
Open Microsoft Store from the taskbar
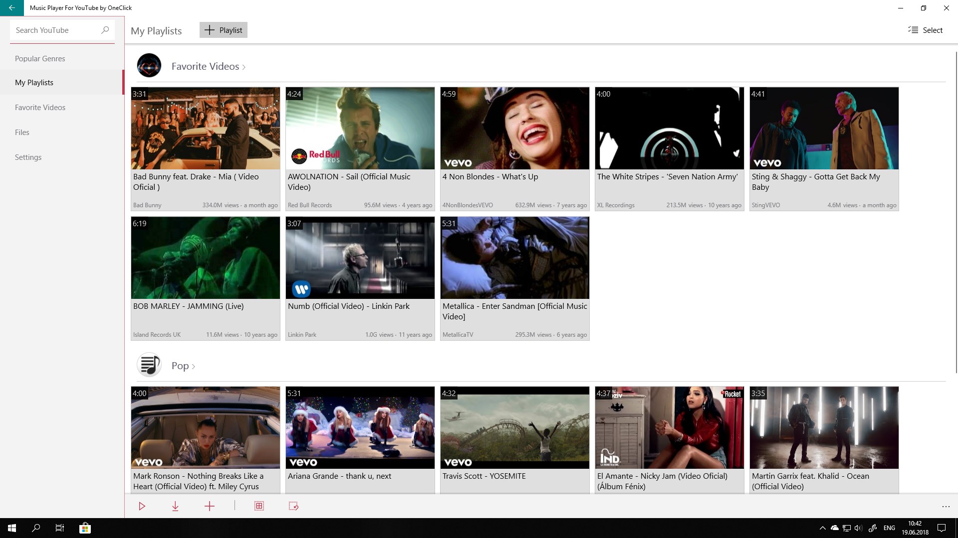coord(85,528)
